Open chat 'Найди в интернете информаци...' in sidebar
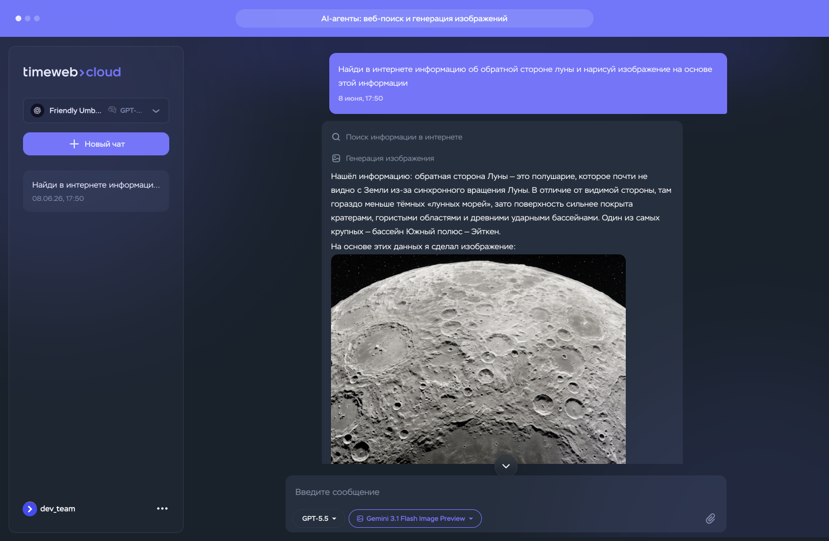This screenshot has width=829, height=541. pyautogui.click(x=96, y=191)
